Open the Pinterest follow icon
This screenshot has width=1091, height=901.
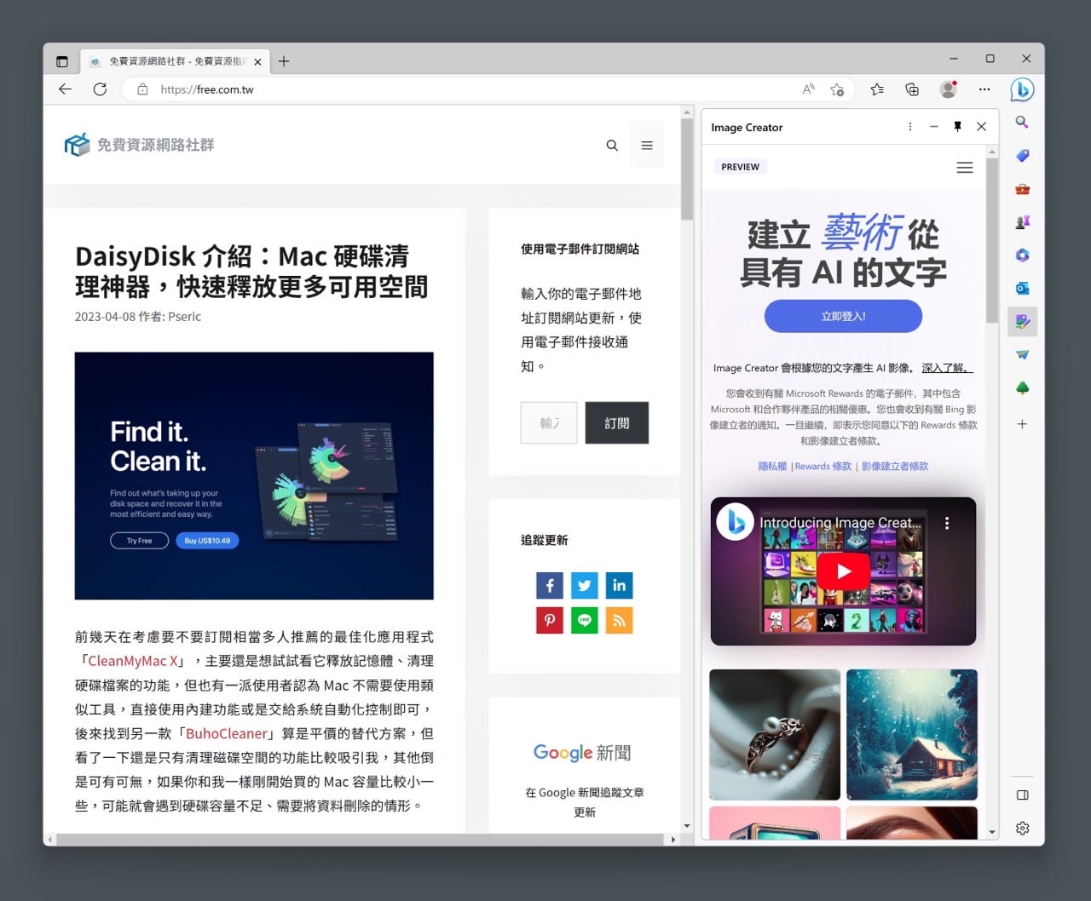click(x=550, y=620)
